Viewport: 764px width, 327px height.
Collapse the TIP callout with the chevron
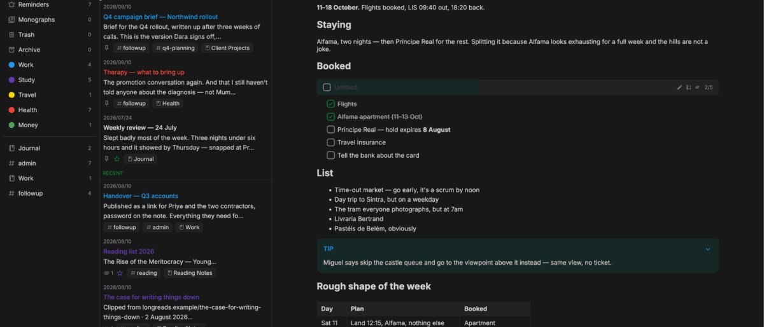click(708, 249)
